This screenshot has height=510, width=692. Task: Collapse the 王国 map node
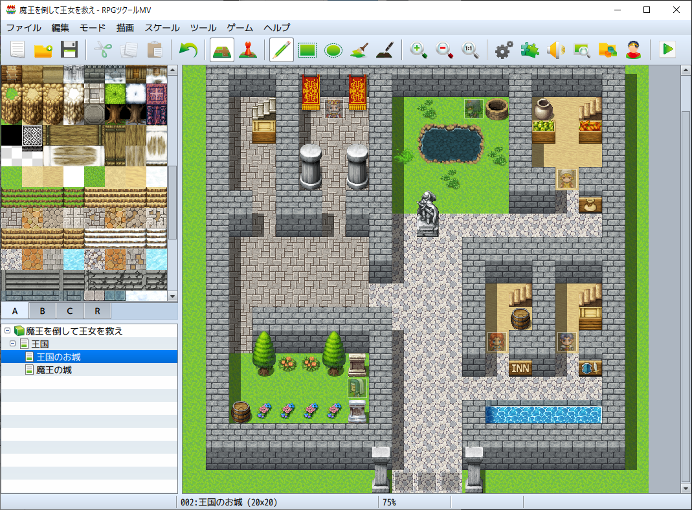point(13,344)
